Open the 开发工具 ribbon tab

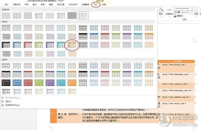[61, 4]
